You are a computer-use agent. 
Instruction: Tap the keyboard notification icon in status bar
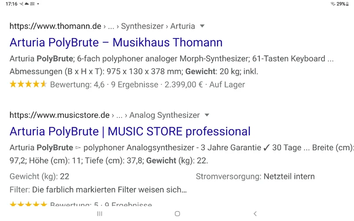[32, 4]
